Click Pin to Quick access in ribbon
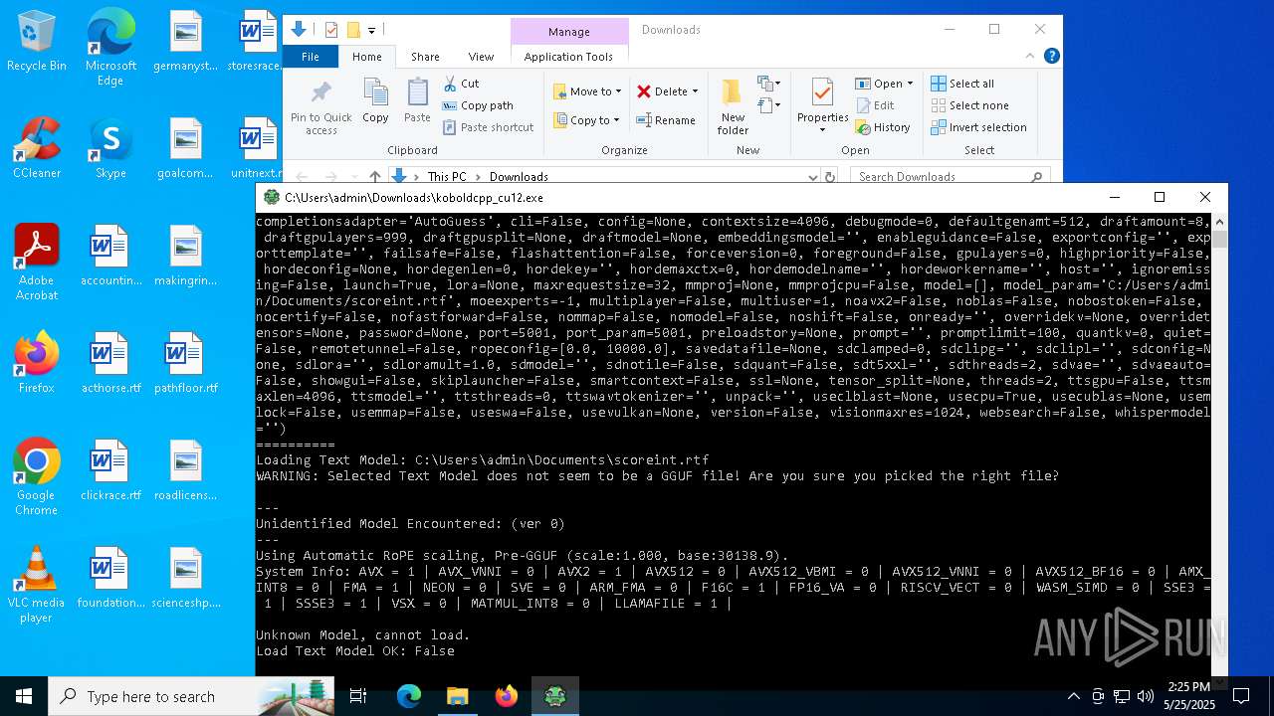Viewport: 1274px width, 716px height. 320,107
